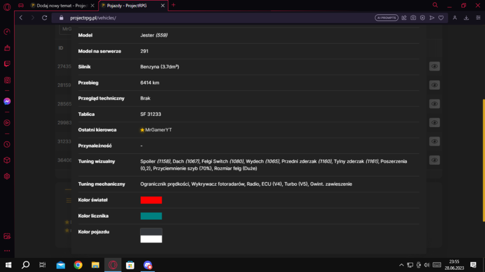Viewport: 485px width, 272px height.
Task: Open Easy Setup menu icon
Action: point(478,18)
